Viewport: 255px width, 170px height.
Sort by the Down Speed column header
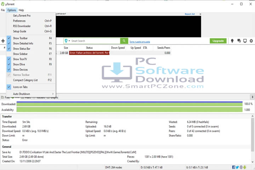click(118, 48)
